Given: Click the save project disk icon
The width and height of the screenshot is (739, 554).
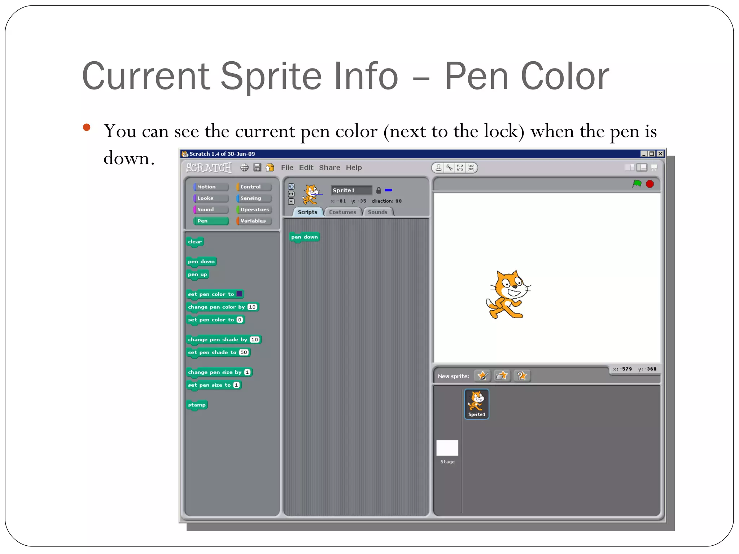Looking at the screenshot, I should click(x=257, y=167).
